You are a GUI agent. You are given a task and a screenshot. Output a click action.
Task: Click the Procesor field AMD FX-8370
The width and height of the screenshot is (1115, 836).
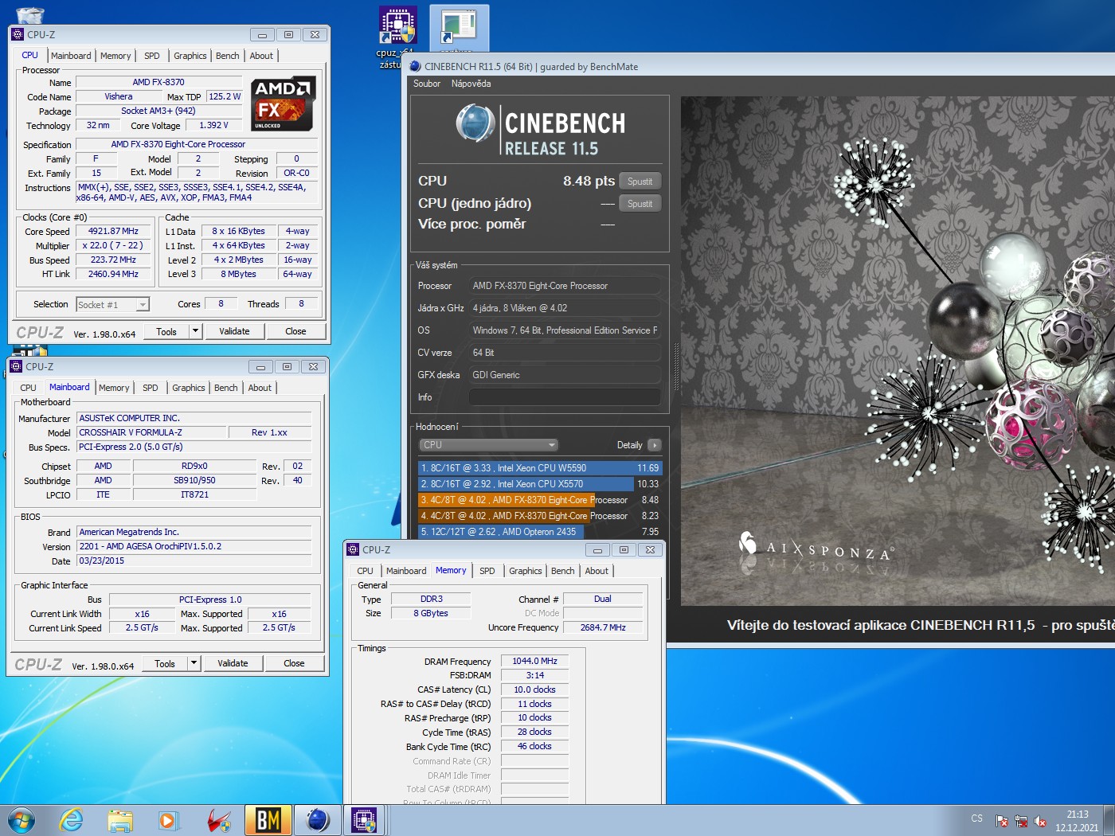click(x=565, y=286)
